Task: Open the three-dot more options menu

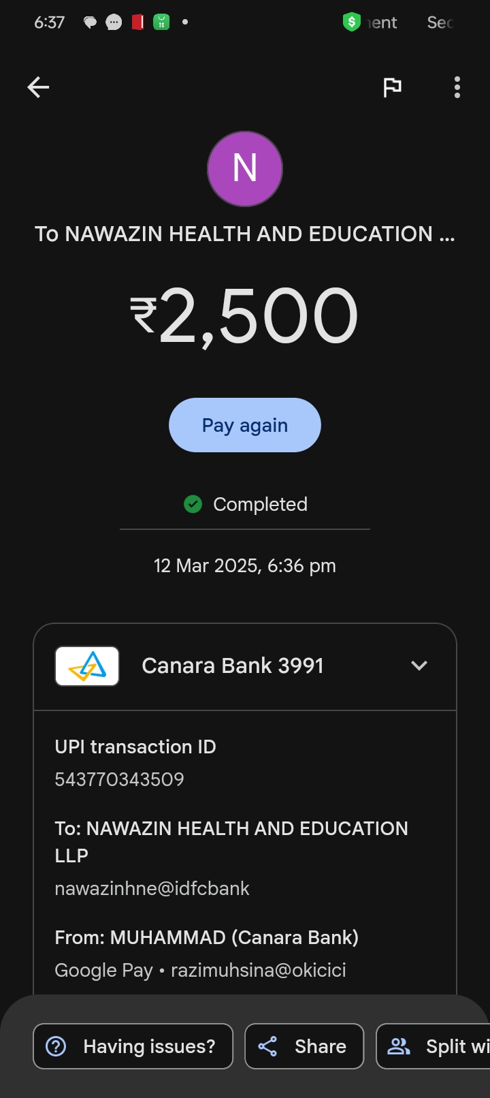Action: (x=457, y=87)
